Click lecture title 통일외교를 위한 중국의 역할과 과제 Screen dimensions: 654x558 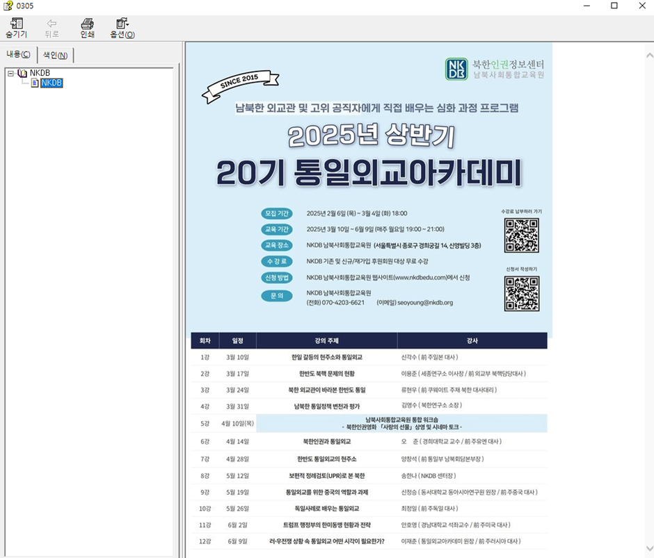pyautogui.click(x=326, y=492)
